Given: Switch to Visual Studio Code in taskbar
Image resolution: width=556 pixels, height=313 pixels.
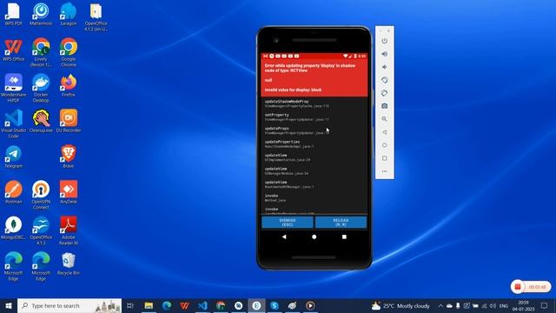Looking at the screenshot, I should pos(202,305).
